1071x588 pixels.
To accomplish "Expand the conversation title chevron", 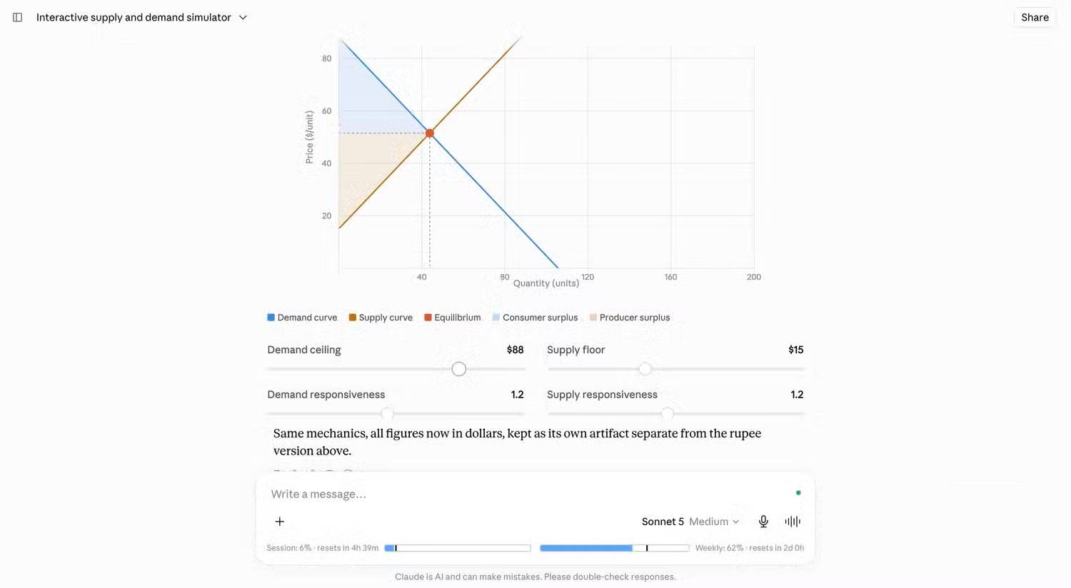I will (x=243, y=17).
